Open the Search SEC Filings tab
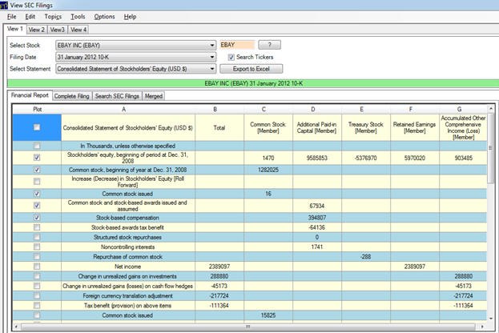 [117, 96]
